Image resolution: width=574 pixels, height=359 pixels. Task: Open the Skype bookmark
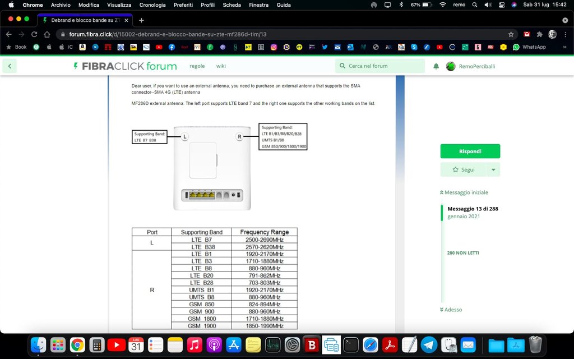[x=414, y=47]
